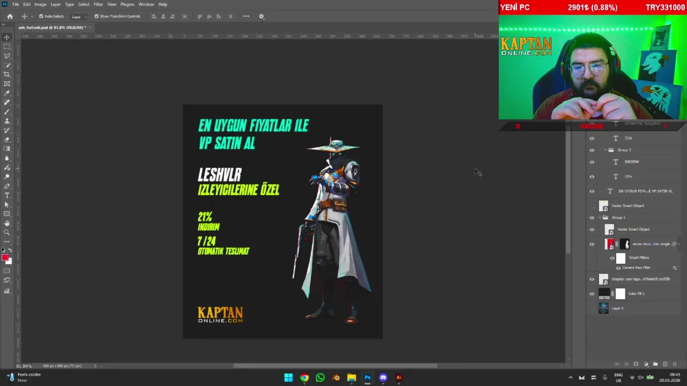The width and height of the screenshot is (687, 386).
Task: Click align left edges icon
Action: coord(154,16)
